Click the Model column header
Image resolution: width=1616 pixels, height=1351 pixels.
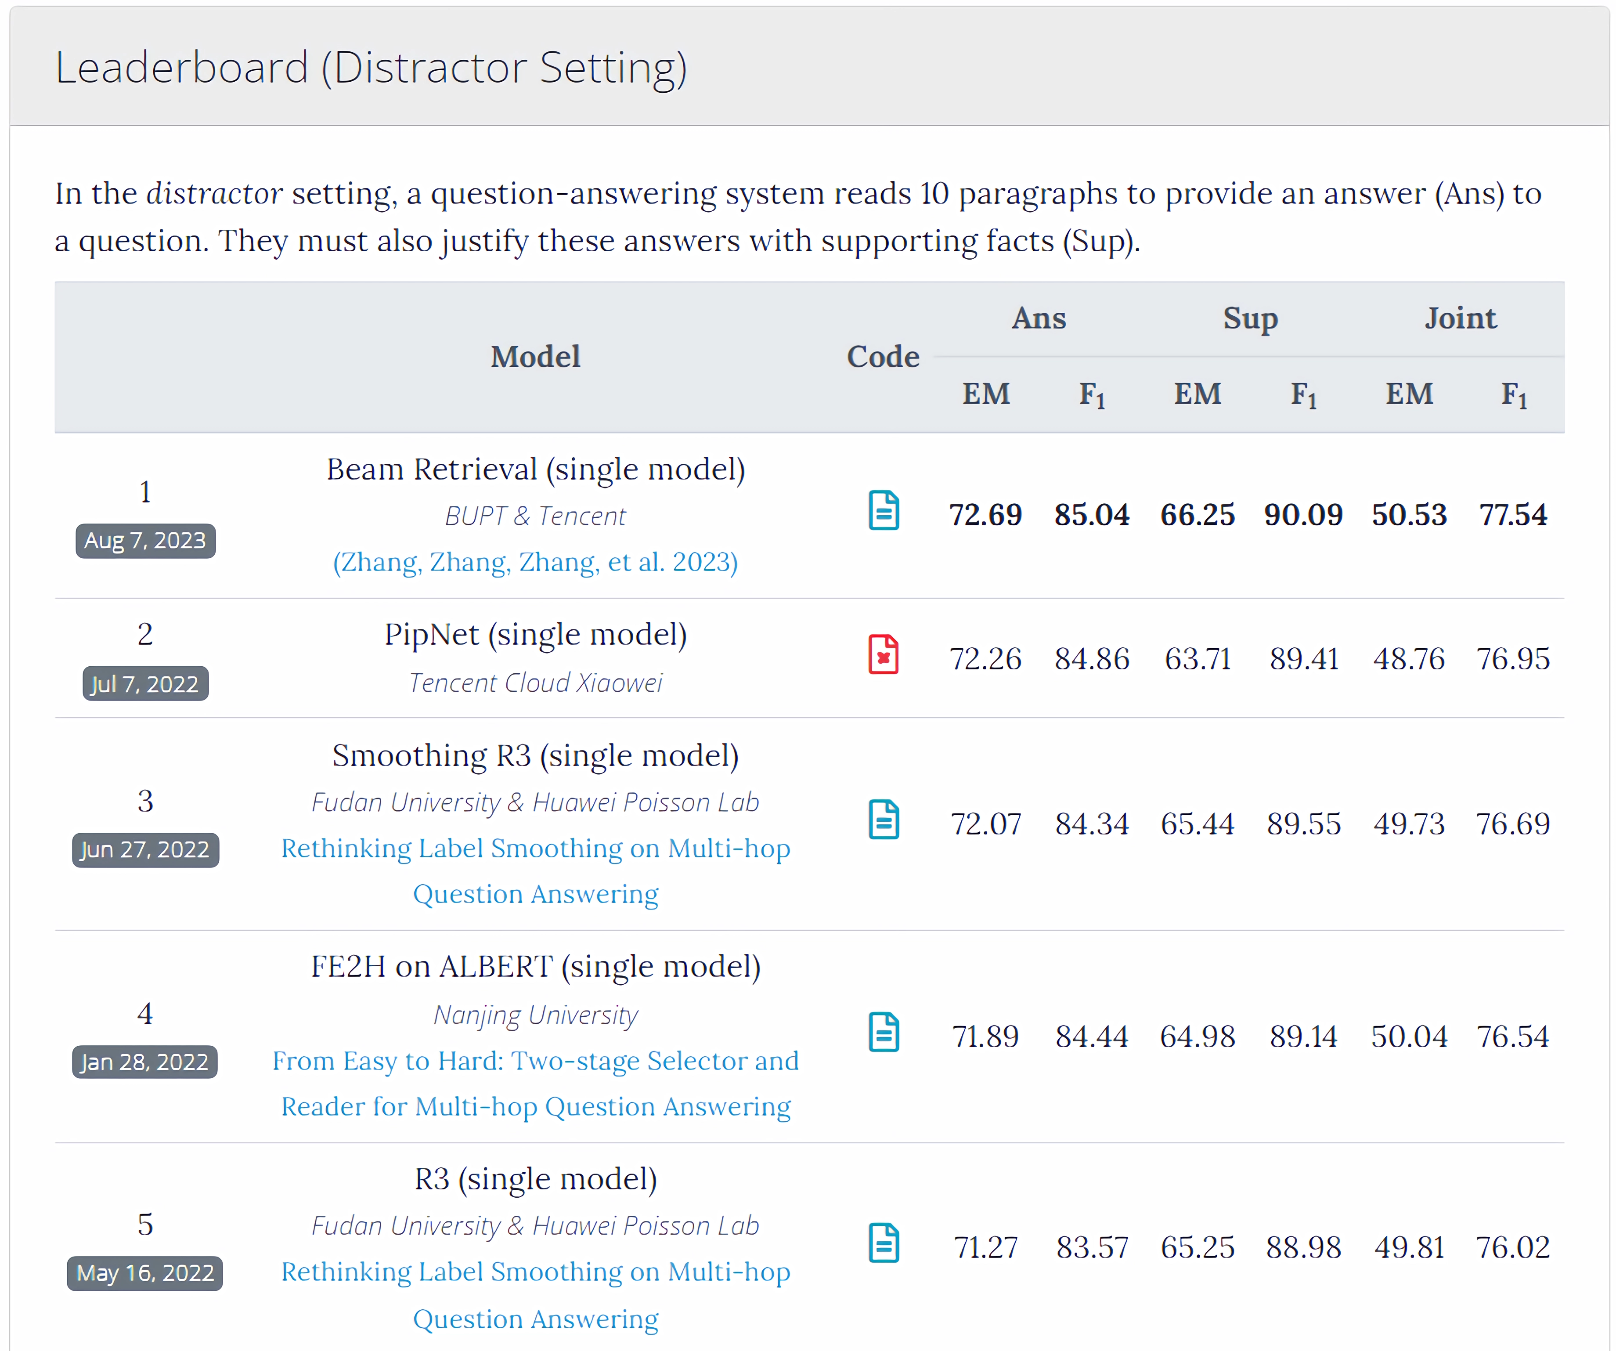(535, 357)
